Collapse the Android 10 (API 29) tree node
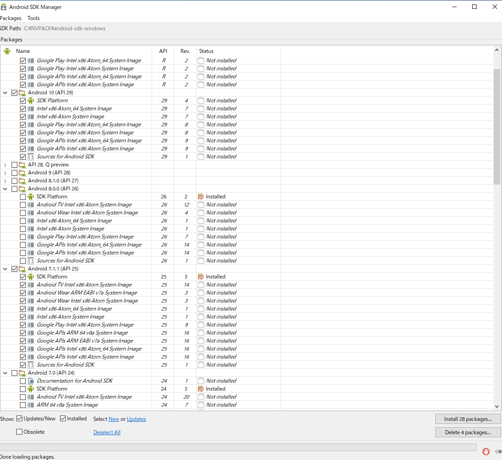Image resolution: width=502 pixels, height=460 pixels. tap(5, 93)
